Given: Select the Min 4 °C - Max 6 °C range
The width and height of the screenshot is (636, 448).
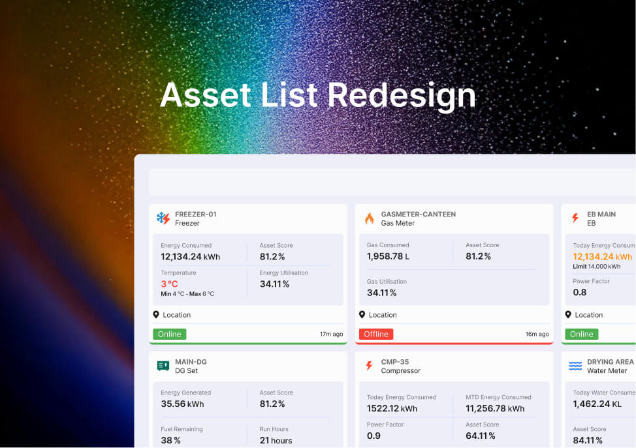Looking at the screenshot, I should (x=187, y=293).
